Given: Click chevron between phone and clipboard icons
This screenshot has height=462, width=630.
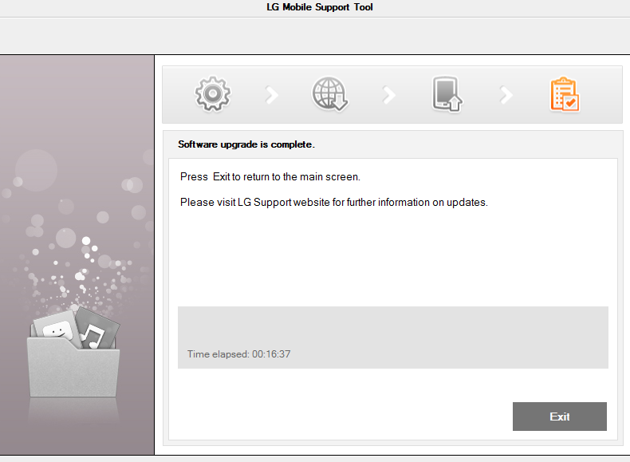Looking at the screenshot, I should 506,95.
